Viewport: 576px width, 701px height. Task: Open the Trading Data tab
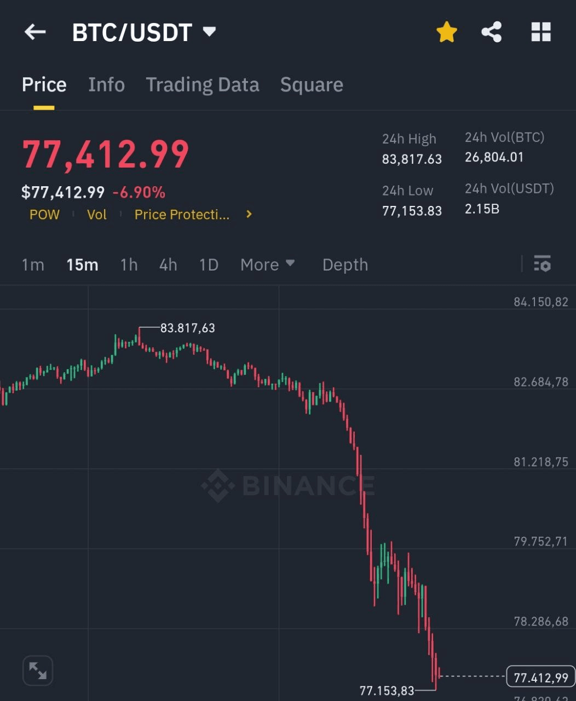pyautogui.click(x=202, y=85)
